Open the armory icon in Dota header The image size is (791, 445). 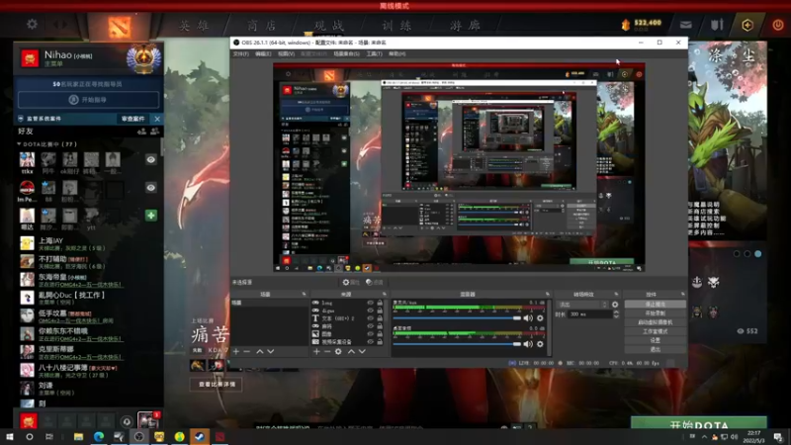click(x=717, y=24)
